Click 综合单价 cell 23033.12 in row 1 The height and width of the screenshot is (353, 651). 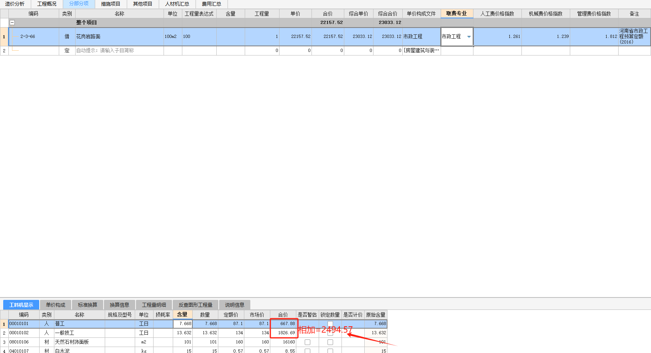pyautogui.click(x=359, y=36)
